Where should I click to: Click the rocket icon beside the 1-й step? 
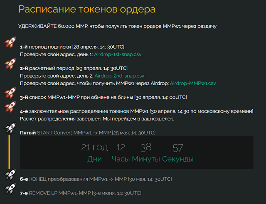tap(10, 42)
